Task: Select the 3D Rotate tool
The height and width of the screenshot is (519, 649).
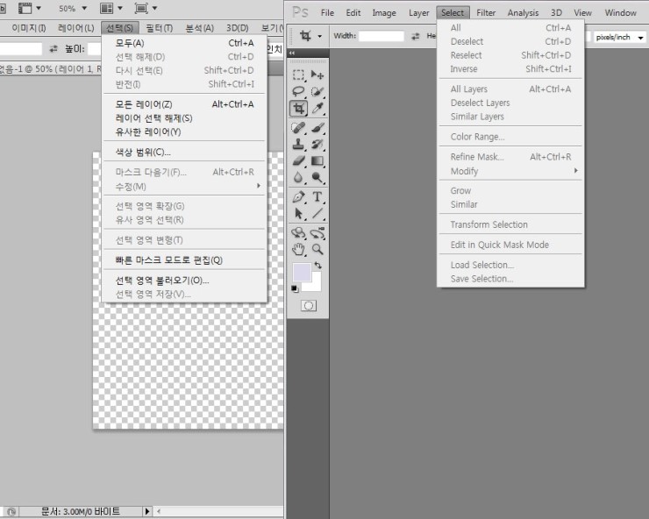Action: 298,233
